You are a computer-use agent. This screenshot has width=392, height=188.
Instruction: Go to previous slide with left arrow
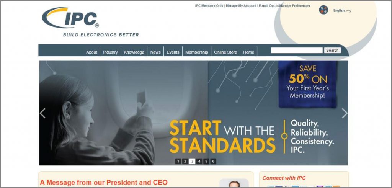pyautogui.click(x=42, y=113)
